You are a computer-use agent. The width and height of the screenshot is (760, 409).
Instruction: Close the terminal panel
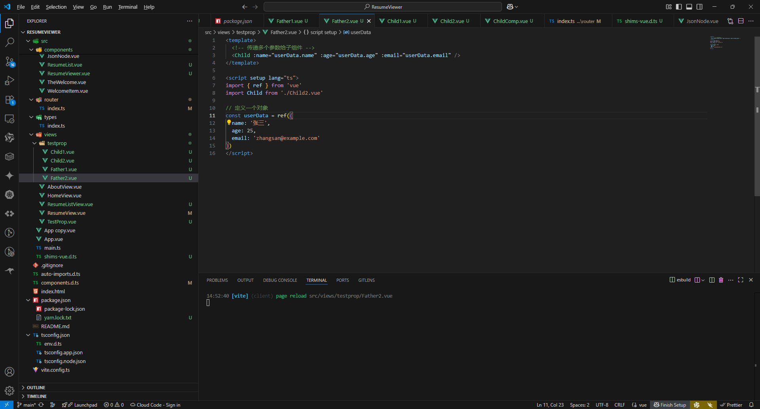751,280
